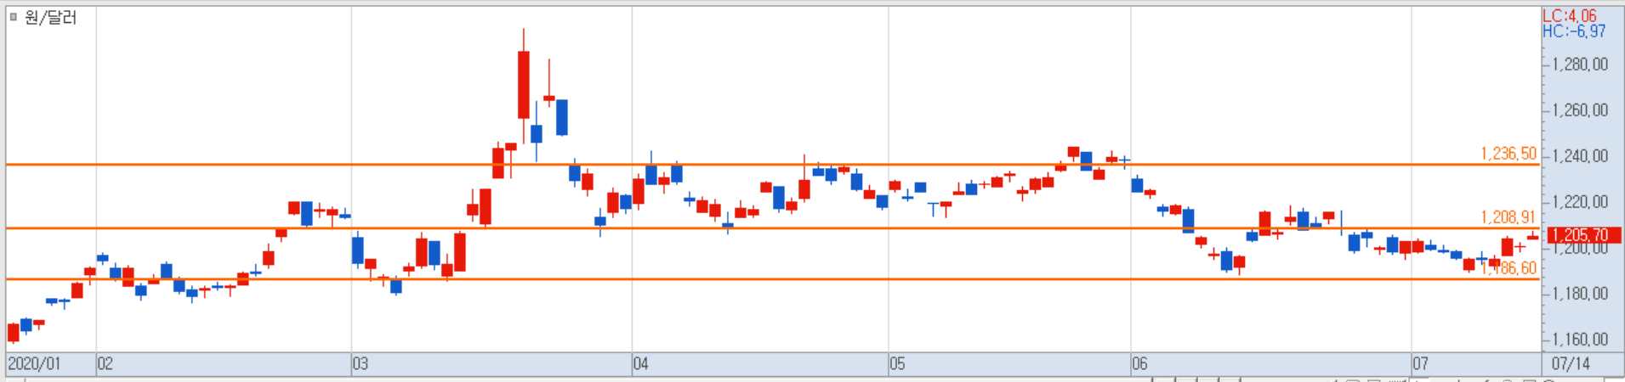Click the 1,180.00 price axis label
Image resolution: width=1625 pixels, height=382 pixels.
pyautogui.click(x=1580, y=294)
